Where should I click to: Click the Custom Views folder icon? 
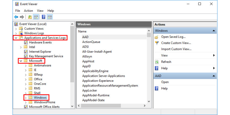tap(21, 28)
